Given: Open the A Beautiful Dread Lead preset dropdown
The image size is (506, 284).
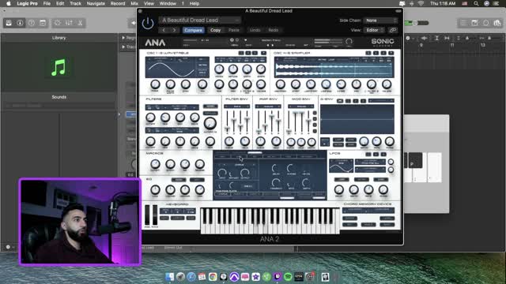Looking at the screenshot, I should pyautogui.click(x=200, y=20).
